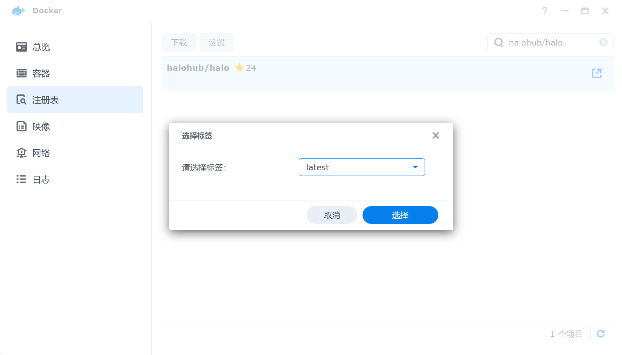This screenshot has width=622, height=355.
Task: Go to the 容器 containers section
Action: [75, 73]
